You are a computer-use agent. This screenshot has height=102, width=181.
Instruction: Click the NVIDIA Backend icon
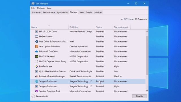(36, 56)
